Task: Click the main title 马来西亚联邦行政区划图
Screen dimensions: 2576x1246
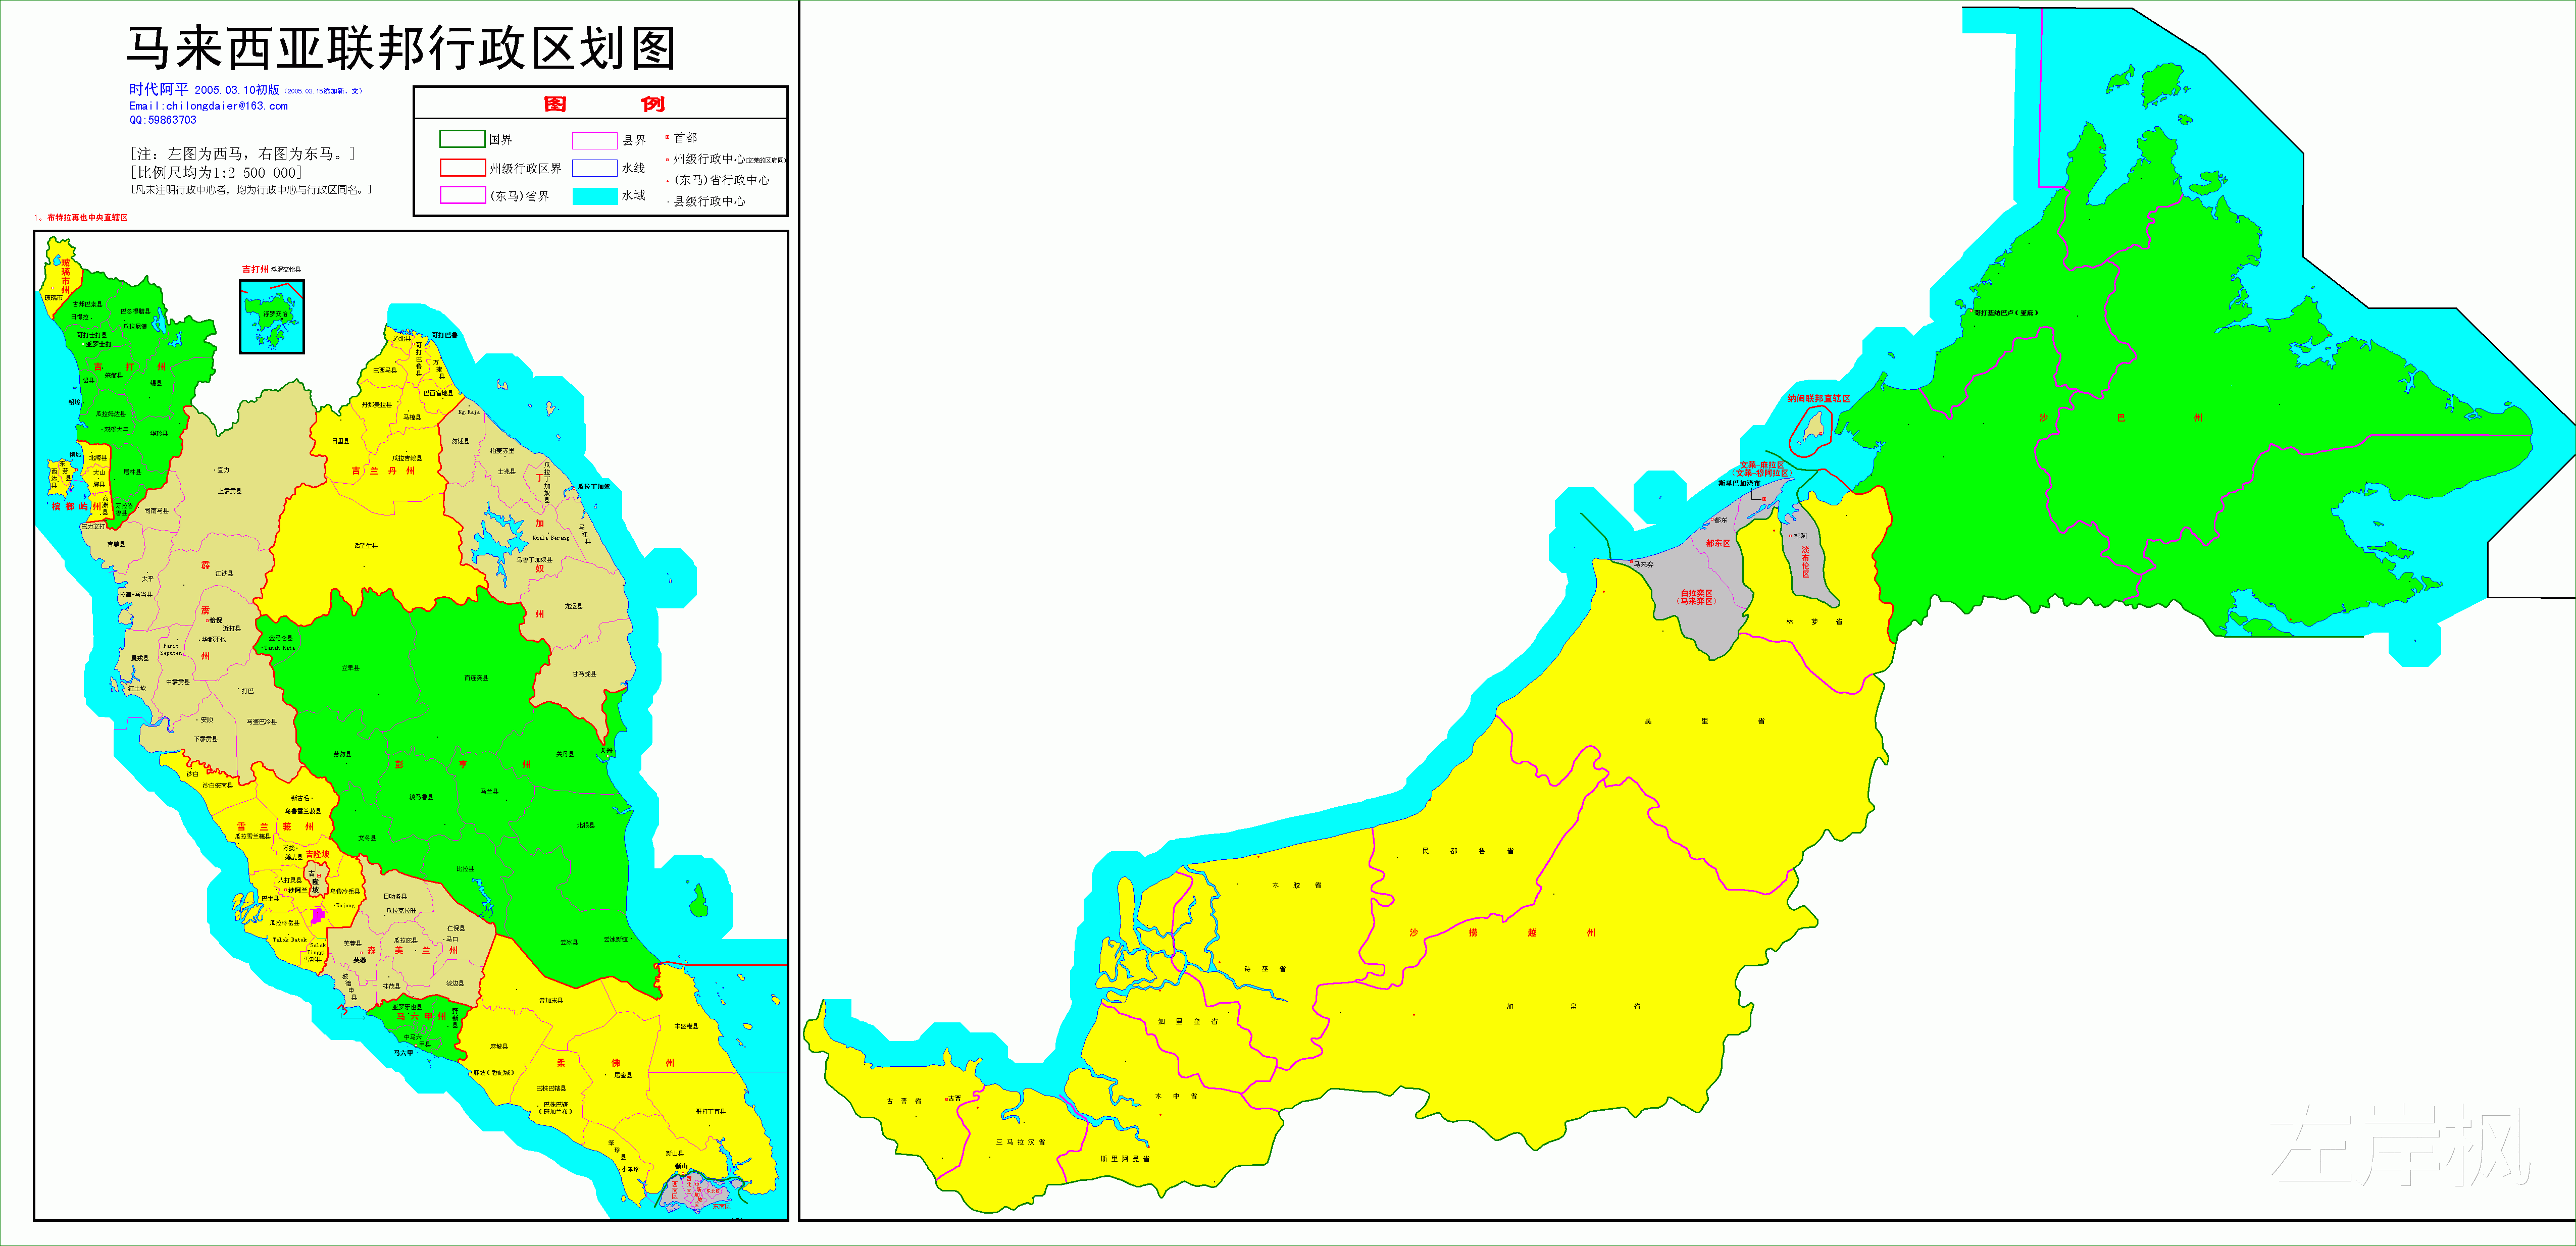Action: pyautogui.click(x=400, y=48)
